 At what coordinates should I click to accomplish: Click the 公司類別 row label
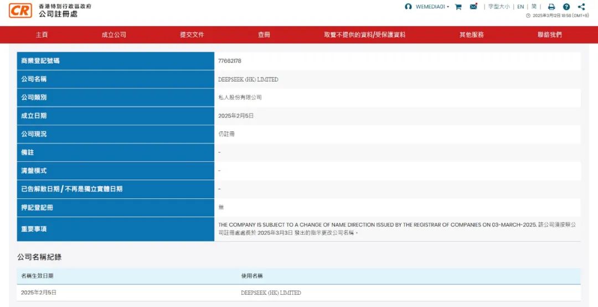[x=34, y=98]
